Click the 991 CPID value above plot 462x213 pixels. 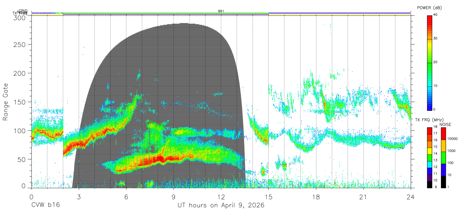coord(221,11)
